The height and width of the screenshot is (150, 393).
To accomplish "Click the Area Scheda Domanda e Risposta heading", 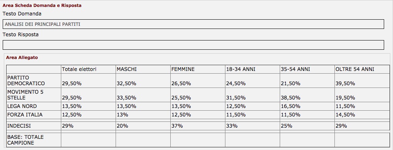I will tap(42, 5).
